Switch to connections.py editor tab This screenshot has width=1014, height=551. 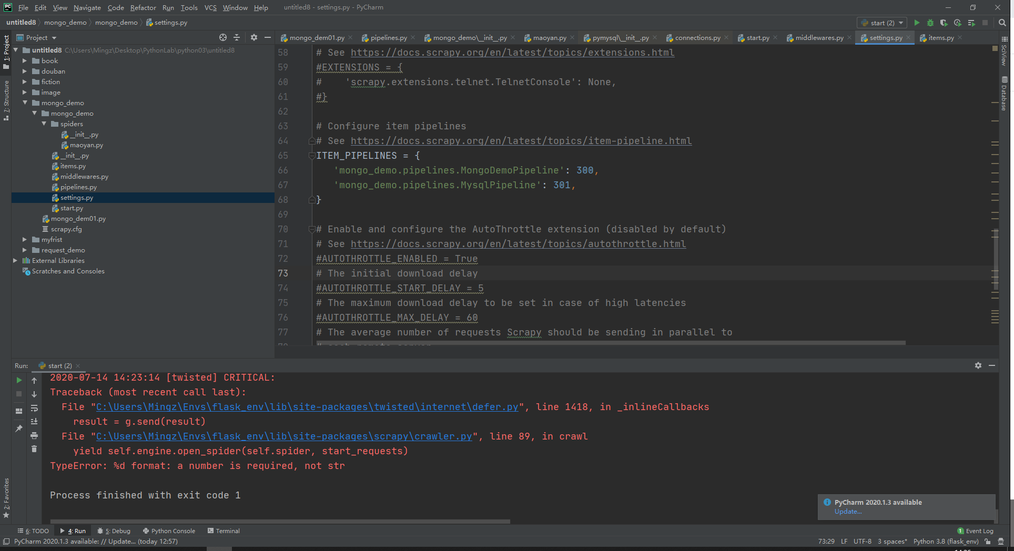pyautogui.click(x=697, y=38)
